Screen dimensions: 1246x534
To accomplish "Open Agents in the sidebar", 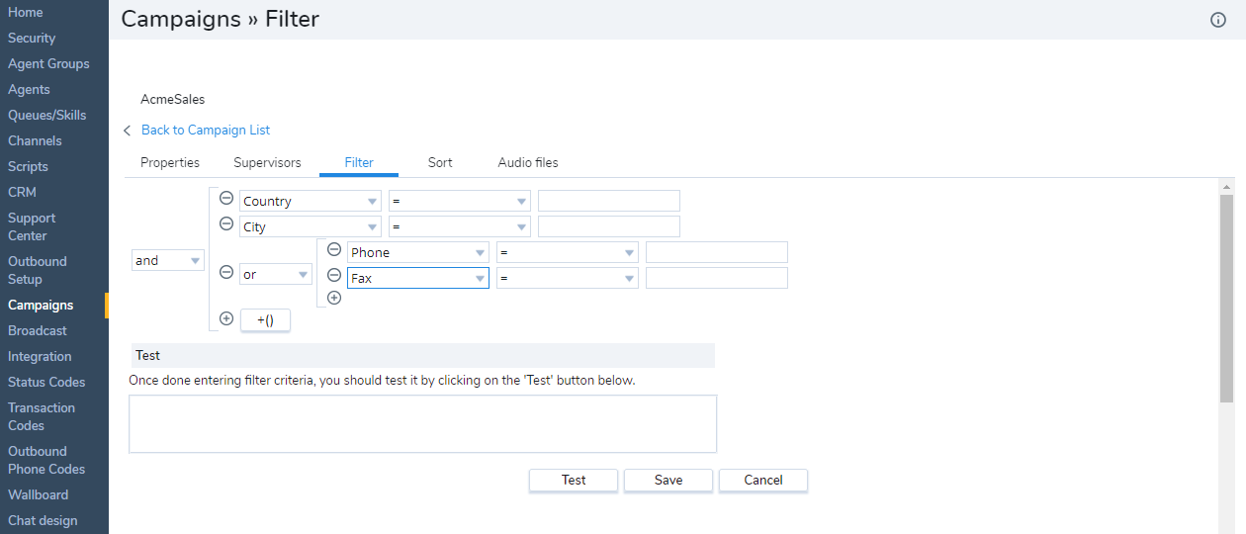I will coord(29,89).
